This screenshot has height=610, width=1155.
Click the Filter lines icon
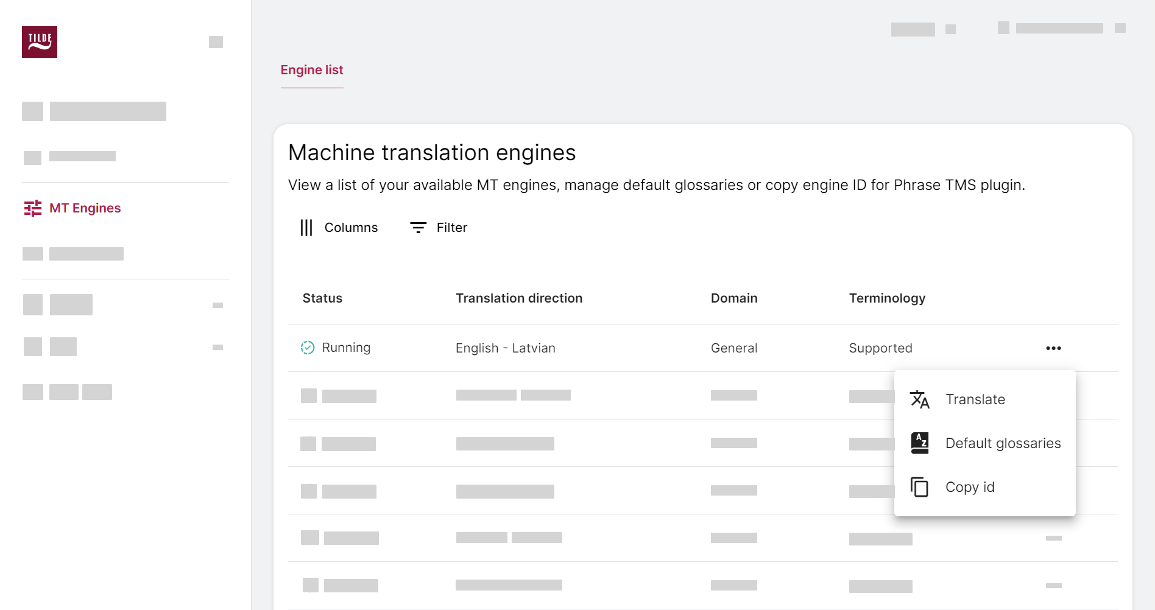(x=419, y=228)
